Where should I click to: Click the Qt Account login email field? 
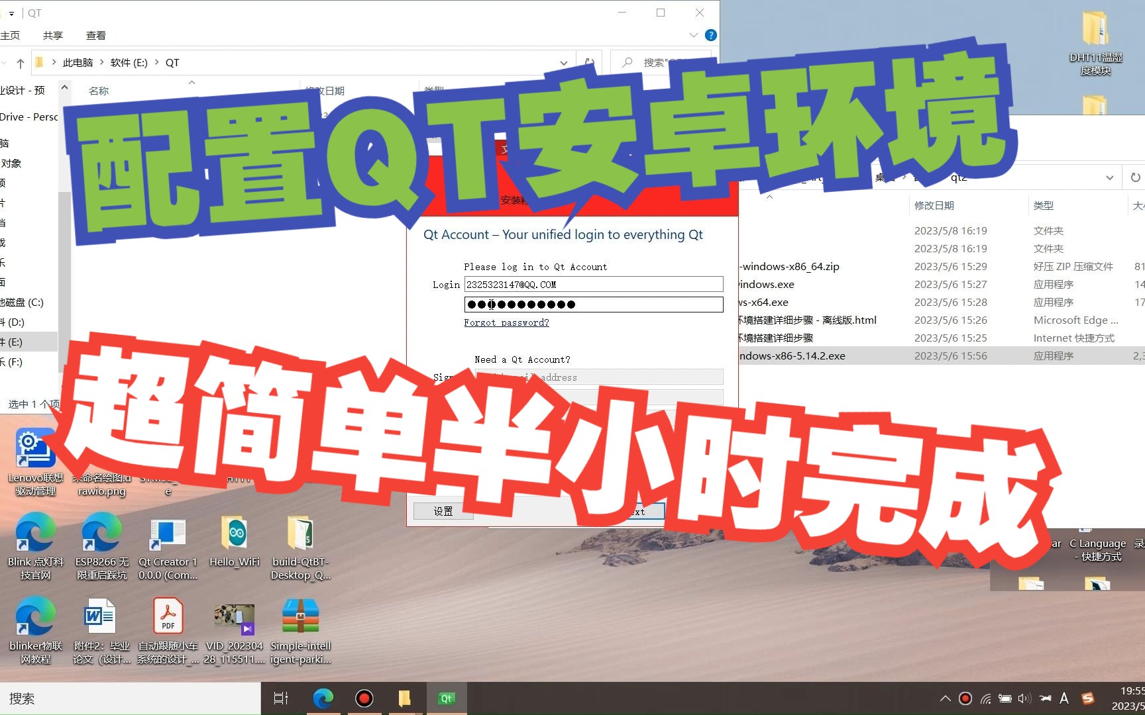coord(593,284)
